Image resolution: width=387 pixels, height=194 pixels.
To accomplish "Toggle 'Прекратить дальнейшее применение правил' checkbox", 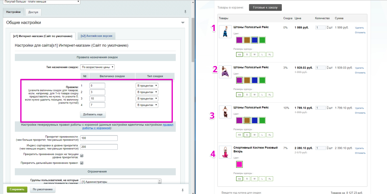I will tap(82, 163).
